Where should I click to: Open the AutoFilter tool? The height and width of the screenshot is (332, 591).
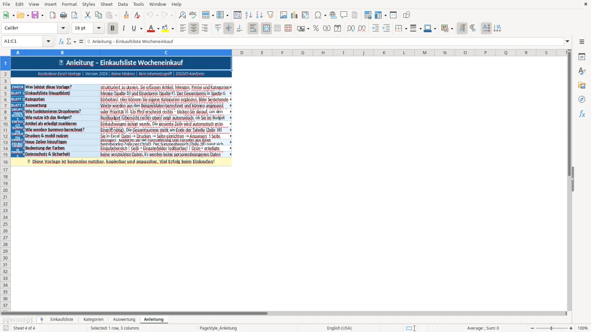(270, 15)
